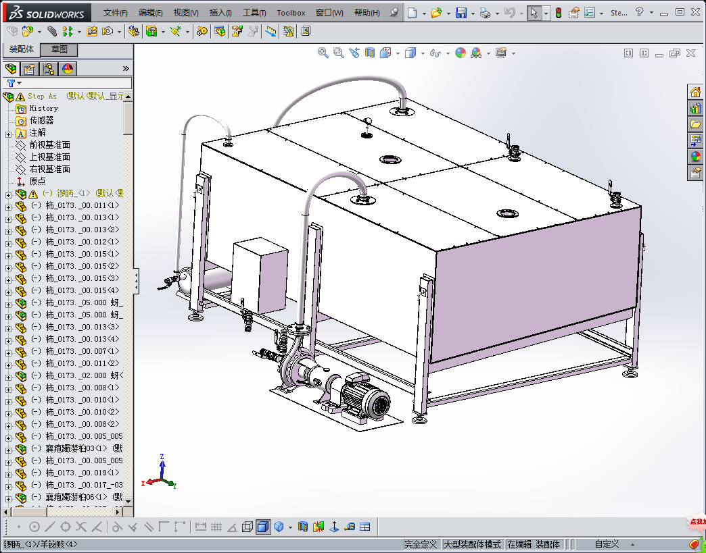Switch to the 草图 tab
Image resolution: width=706 pixels, height=553 pixels.
(59, 49)
